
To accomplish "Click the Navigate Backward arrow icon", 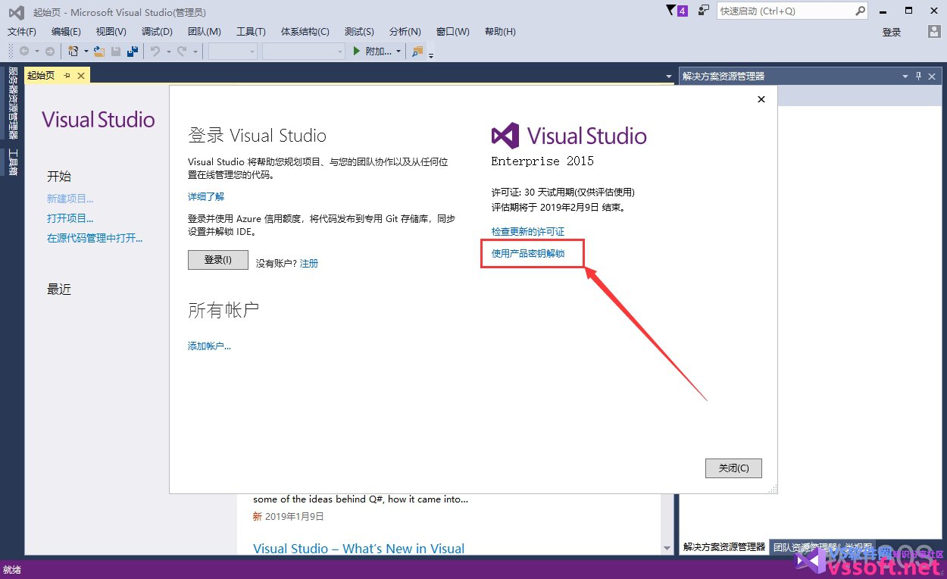I will coord(24,52).
